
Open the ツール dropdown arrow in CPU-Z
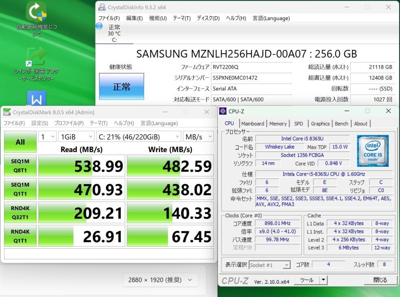click(x=323, y=280)
